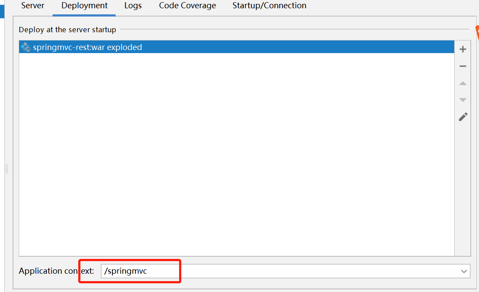The width and height of the screenshot is (479, 292).
Task: Expand the Application context dropdown arrow
Action: point(464,271)
